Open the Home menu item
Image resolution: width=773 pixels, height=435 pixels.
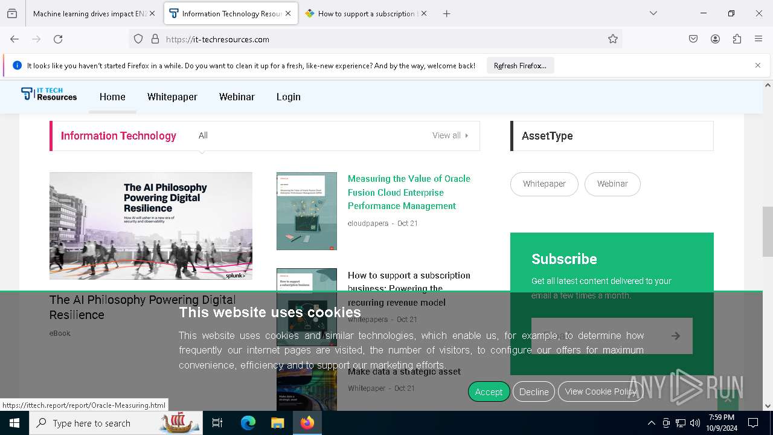click(x=112, y=97)
